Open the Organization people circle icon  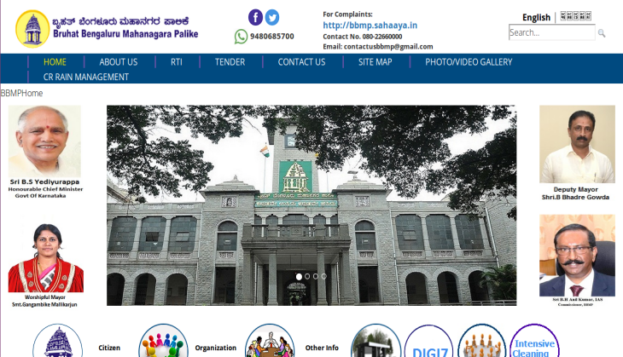coord(163,341)
